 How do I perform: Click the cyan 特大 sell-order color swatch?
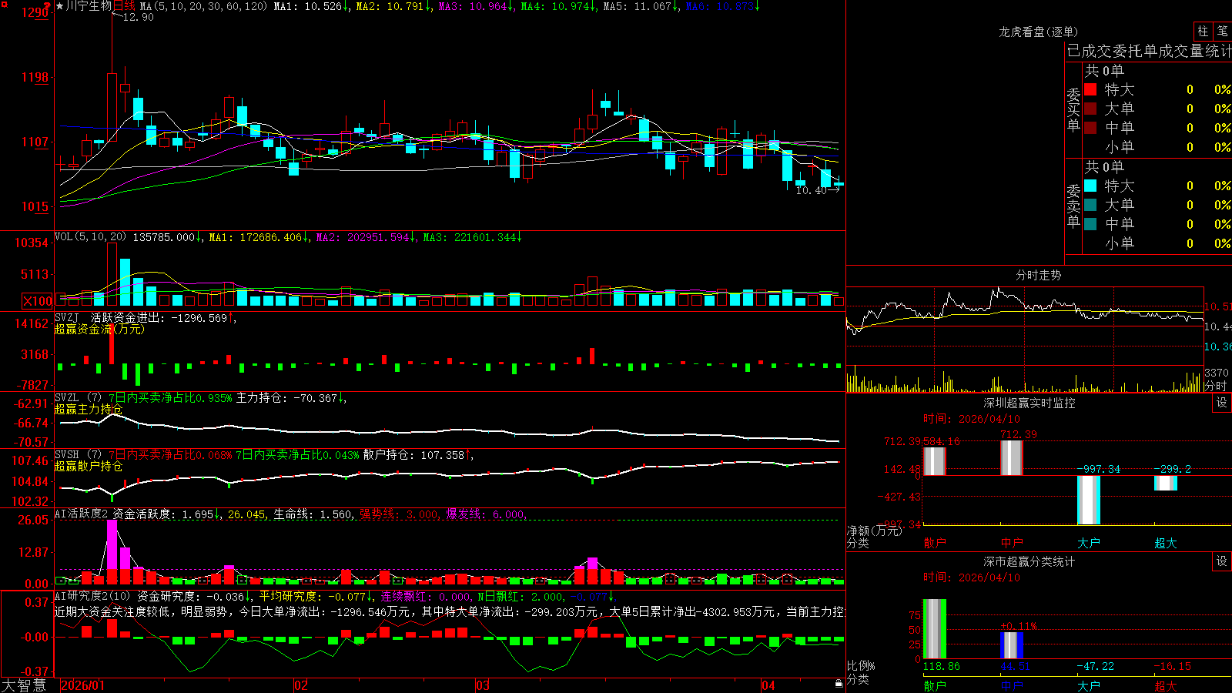1090,186
